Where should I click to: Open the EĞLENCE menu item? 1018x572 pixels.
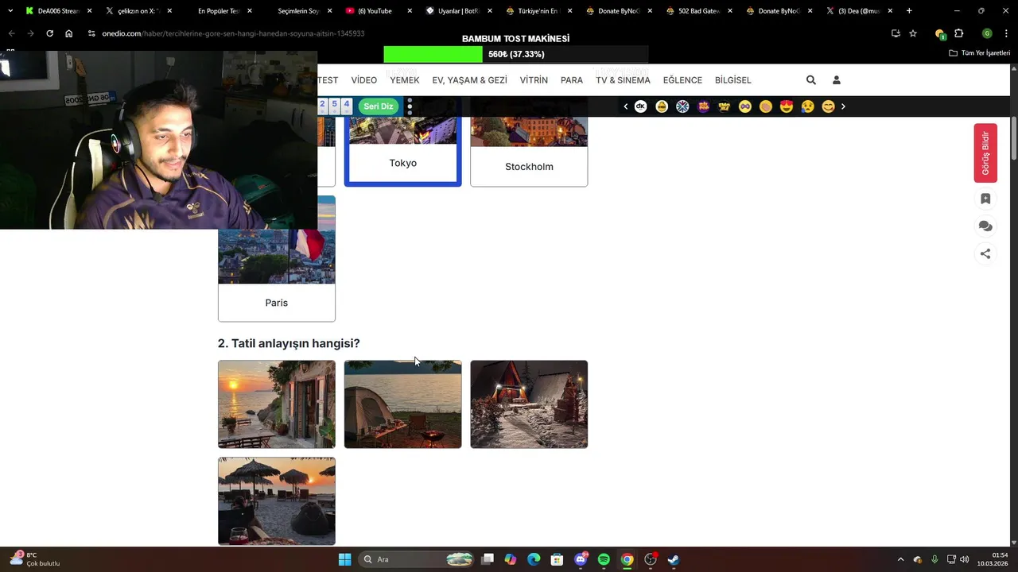click(x=682, y=80)
